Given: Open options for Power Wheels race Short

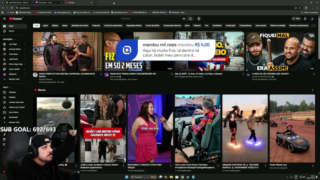Looking at the screenshot, I should click(x=313, y=165).
